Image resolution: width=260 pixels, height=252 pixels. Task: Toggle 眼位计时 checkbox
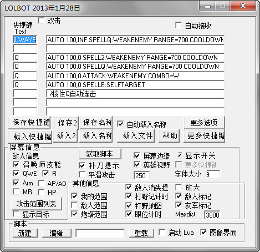(x=129, y=214)
